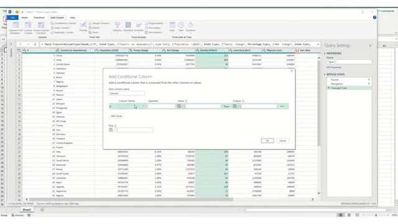Click the Output info icon
This screenshot has height=224, width=398.
[x=243, y=101]
